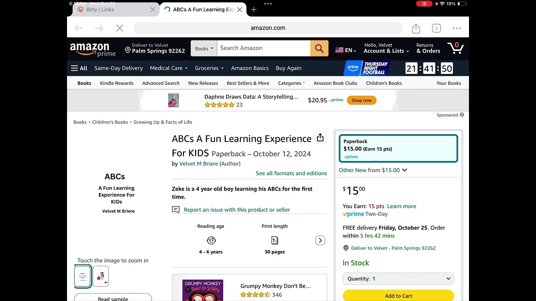Show next product details with arrow
This screenshot has height=301, width=536.
click(320, 240)
